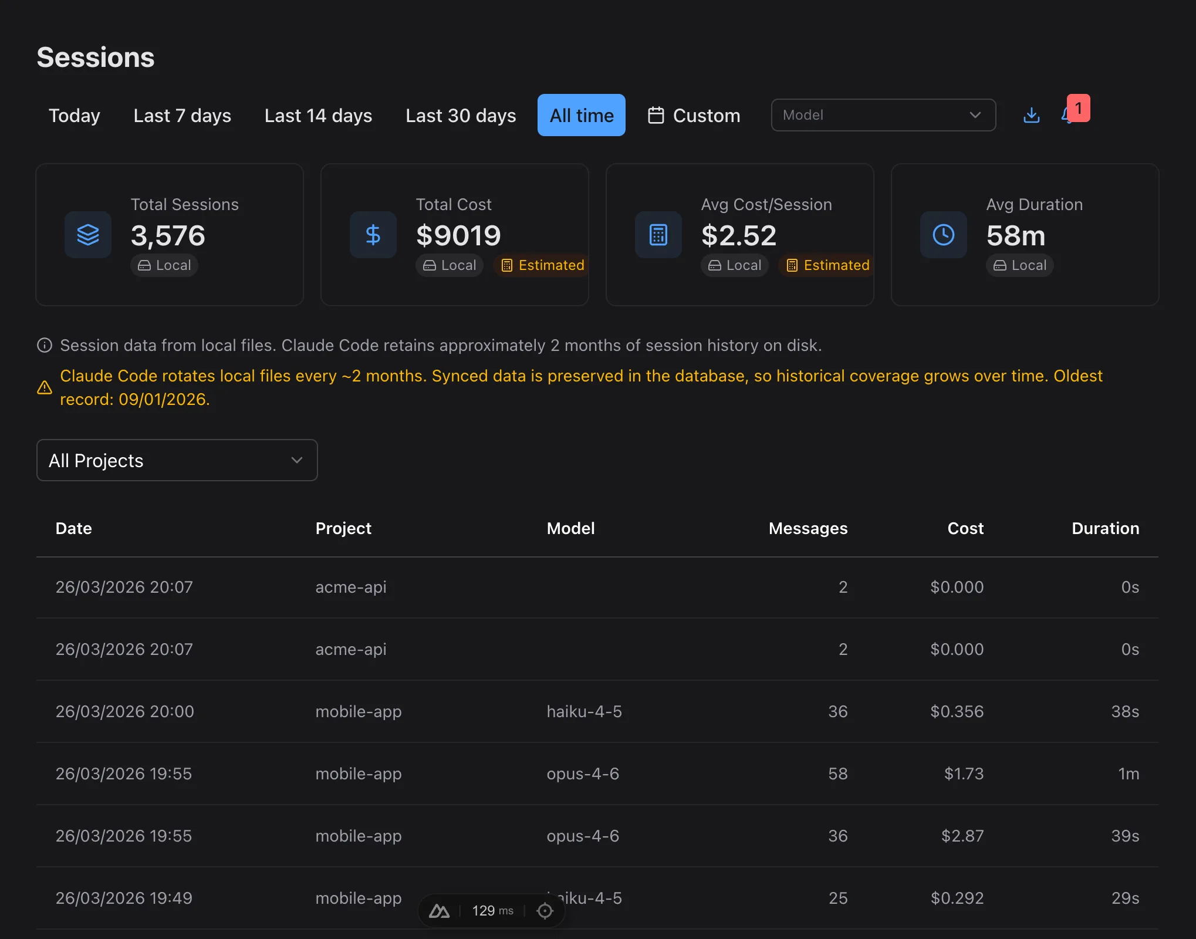Select the Last 14 days range
Viewport: 1196px width, 939px height.
[x=319, y=115]
